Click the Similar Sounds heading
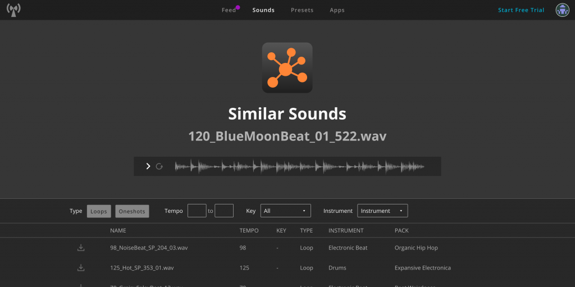575x287 pixels. pyautogui.click(x=287, y=114)
